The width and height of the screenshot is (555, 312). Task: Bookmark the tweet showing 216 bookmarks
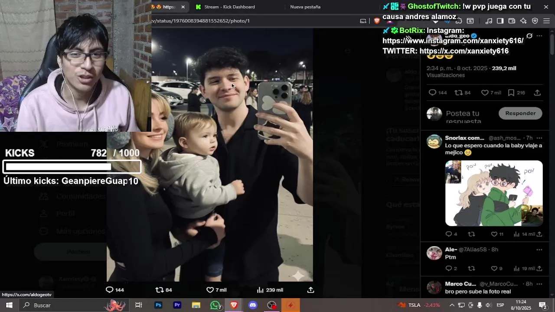pos(511,93)
